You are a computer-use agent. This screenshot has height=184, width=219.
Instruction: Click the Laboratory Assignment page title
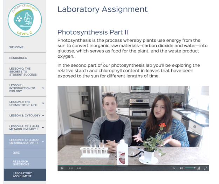[102, 9]
